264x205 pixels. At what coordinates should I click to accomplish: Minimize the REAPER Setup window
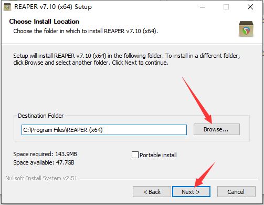[203, 7]
